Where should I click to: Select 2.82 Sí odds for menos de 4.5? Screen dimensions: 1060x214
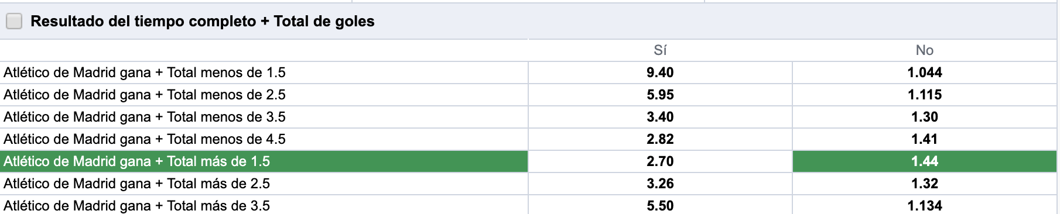tap(660, 139)
